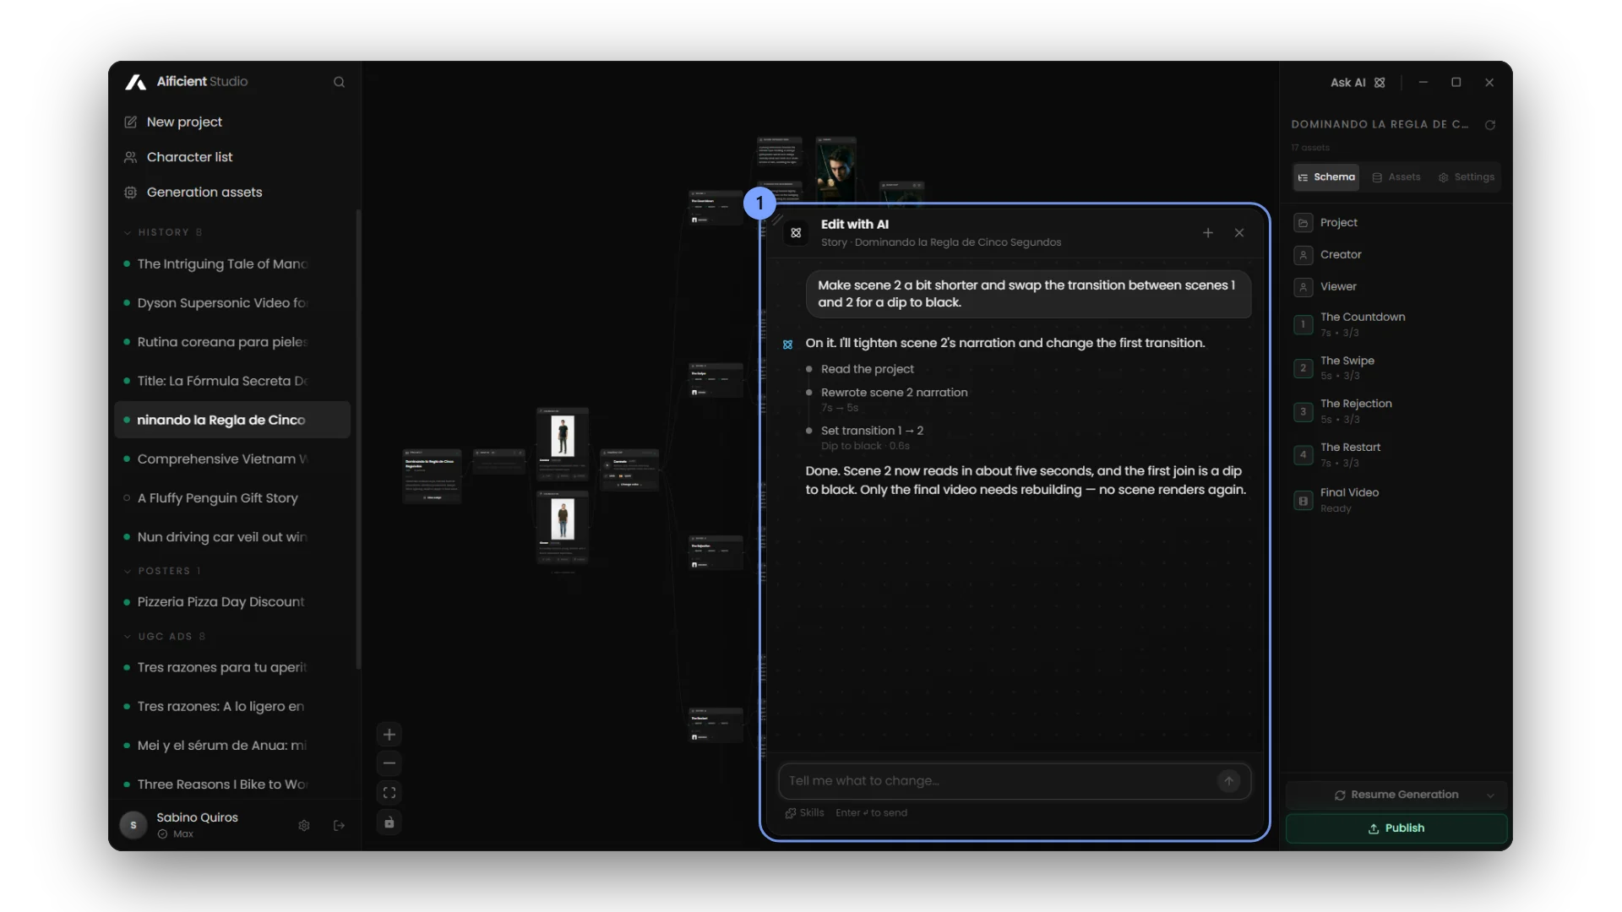Image resolution: width=1622 pixels, height=912 pixels.
Task: Click the Edit with AI logo icon
Action: [x=796, y=233]
